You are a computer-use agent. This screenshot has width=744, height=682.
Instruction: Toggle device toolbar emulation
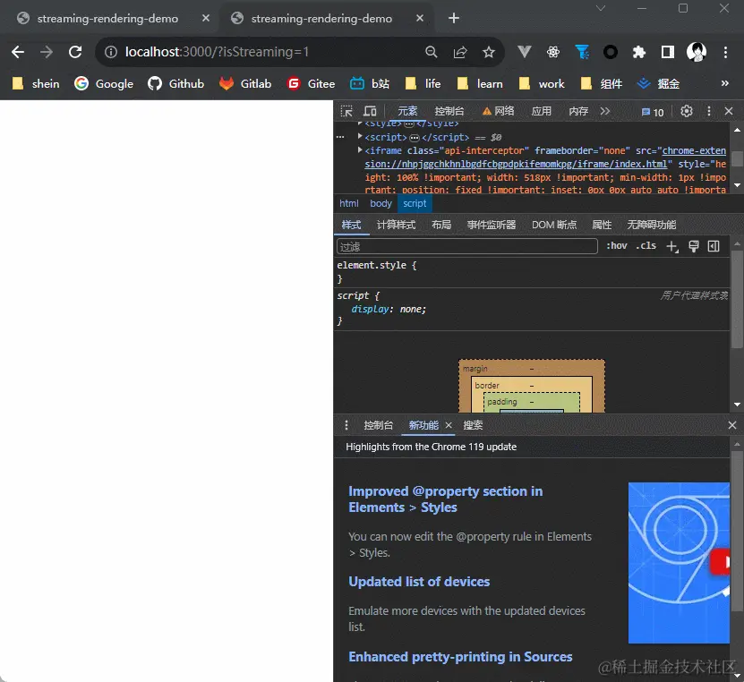370,112
